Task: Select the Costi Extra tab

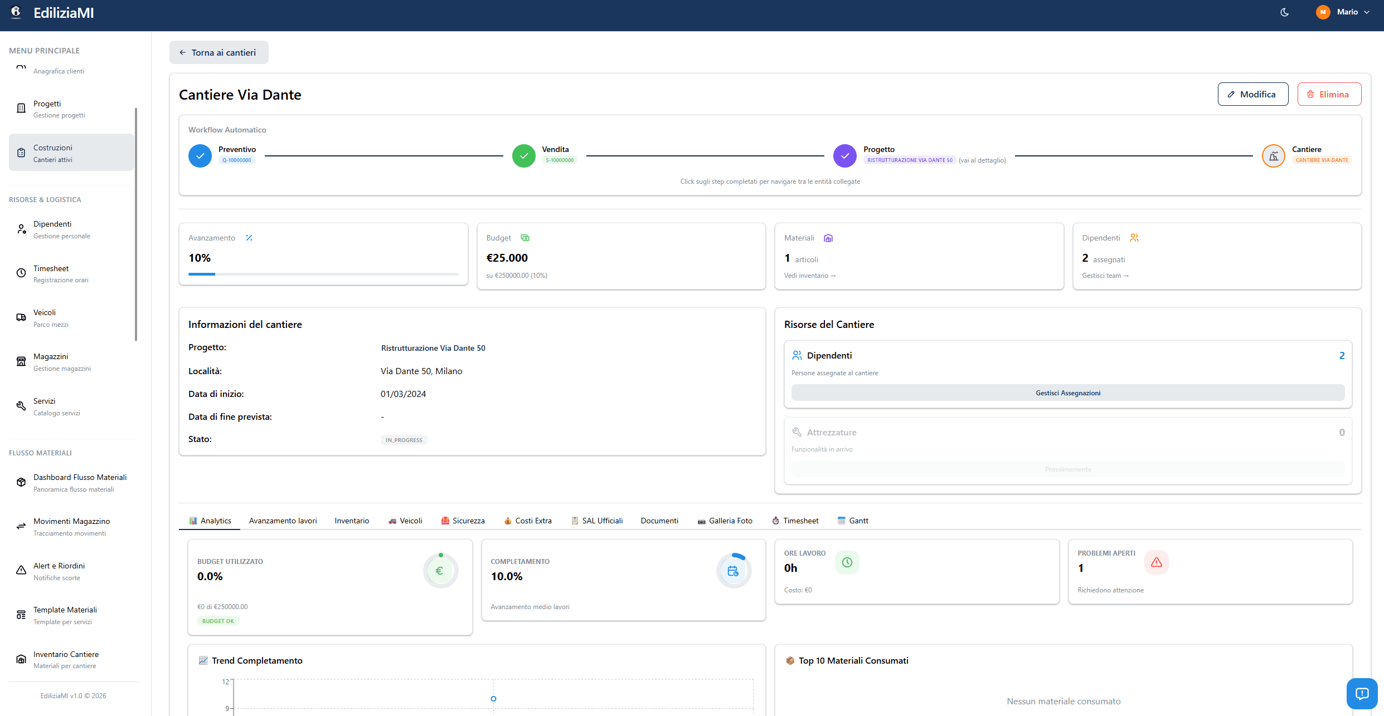Action: (527, 521)
